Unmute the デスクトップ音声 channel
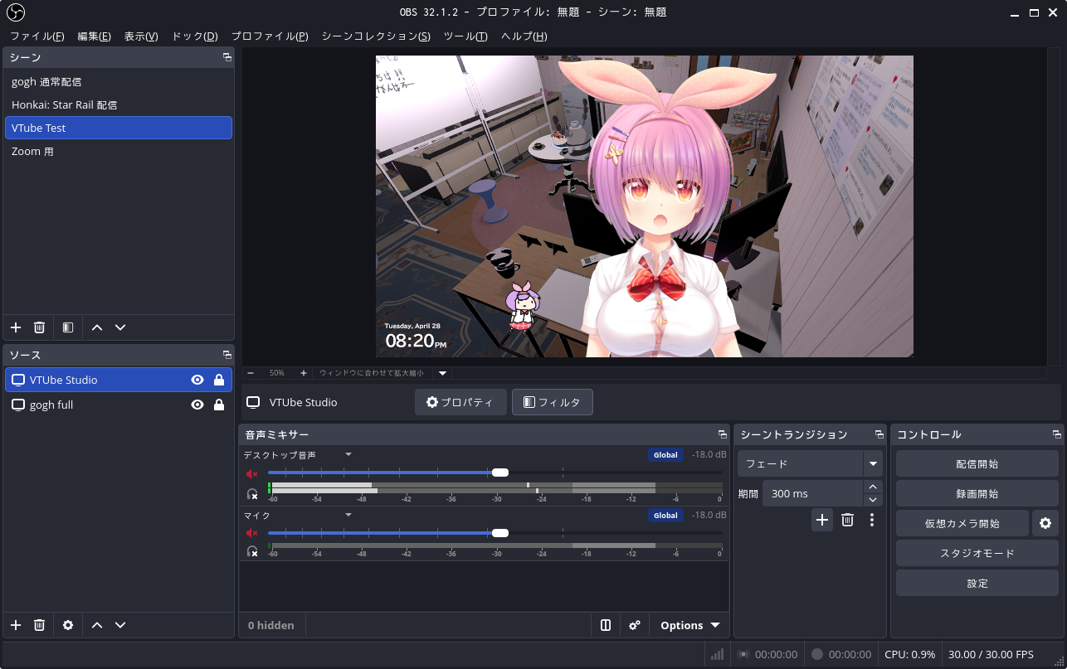The width and height of the screenshot is (1067, 669). click(x=252, y=473)
